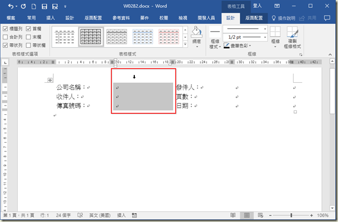Open the 框線 borders dropdown arrow
Viewport: 338px width, 222px height.
point(275,47)
